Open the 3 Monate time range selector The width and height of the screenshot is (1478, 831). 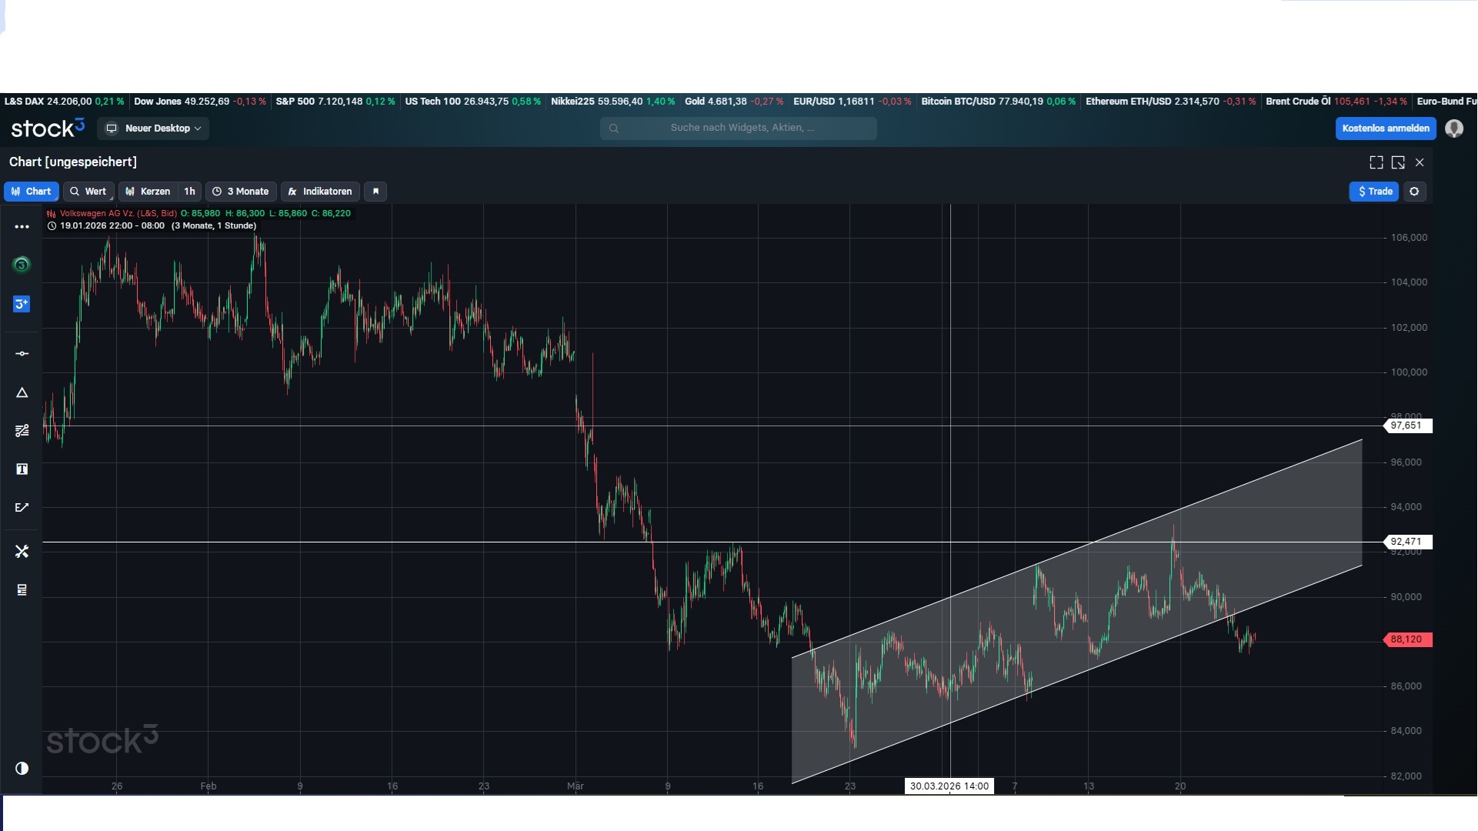coord(241,192)
